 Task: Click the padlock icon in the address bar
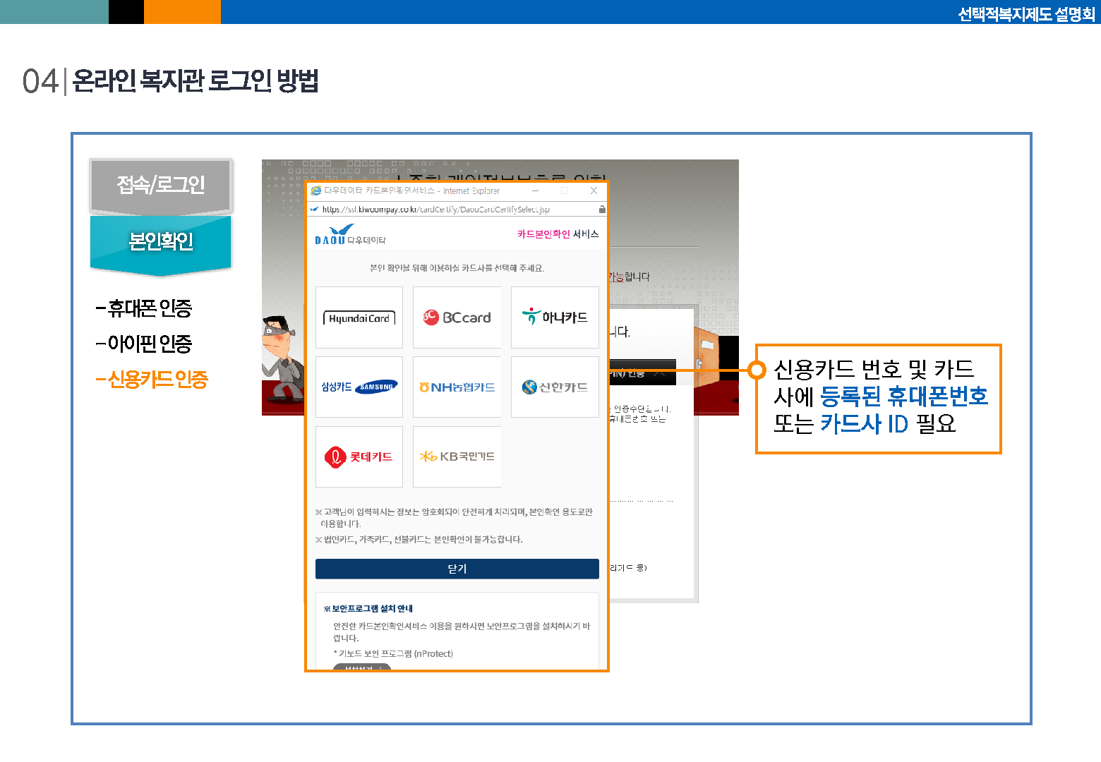click(x=602, y=210)
